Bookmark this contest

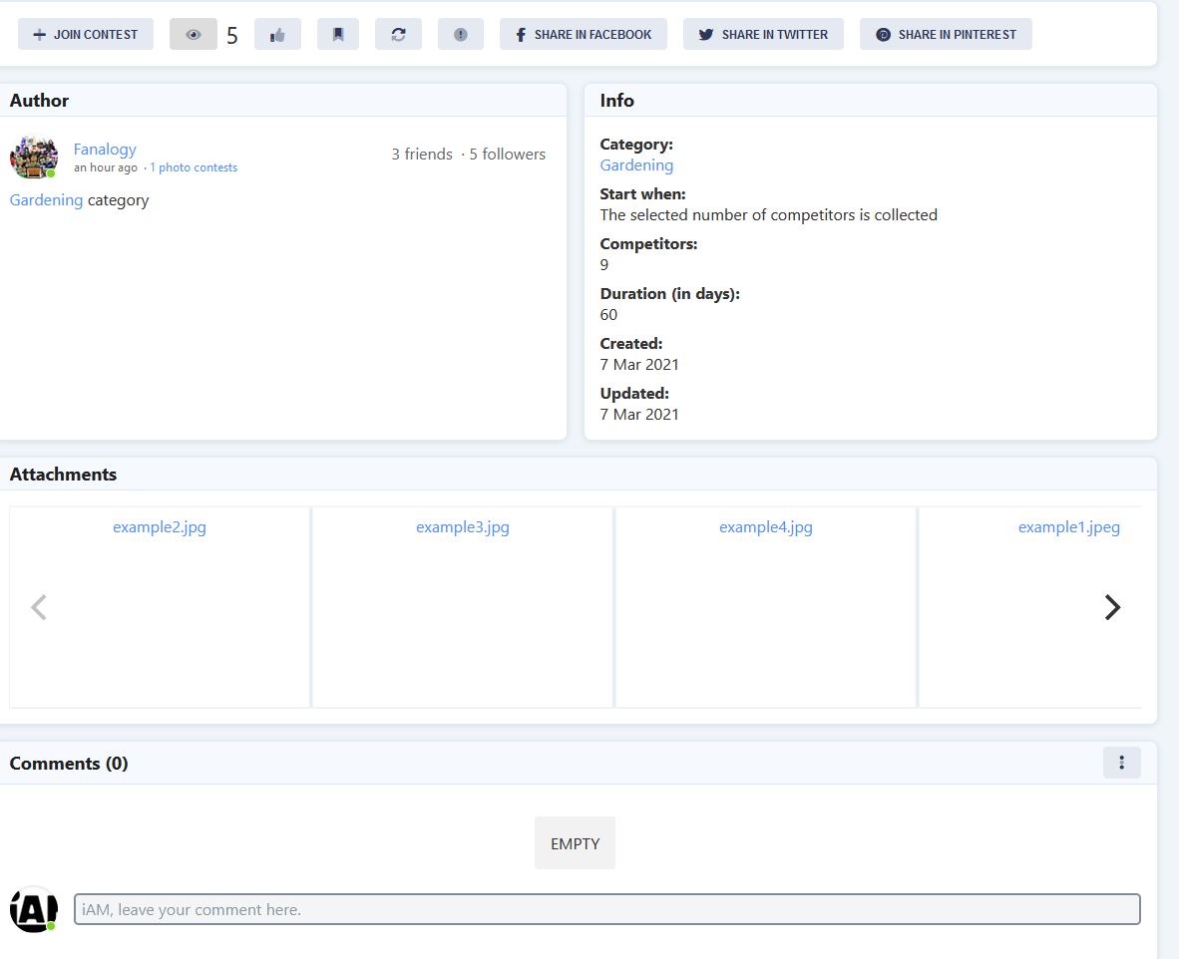(338, 34)
